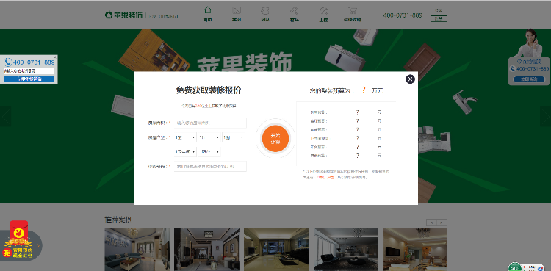Click the paint roller materials icon
The height and width of the screenshot is (271, 551).
pyautogui.click(x=294, y=10)
